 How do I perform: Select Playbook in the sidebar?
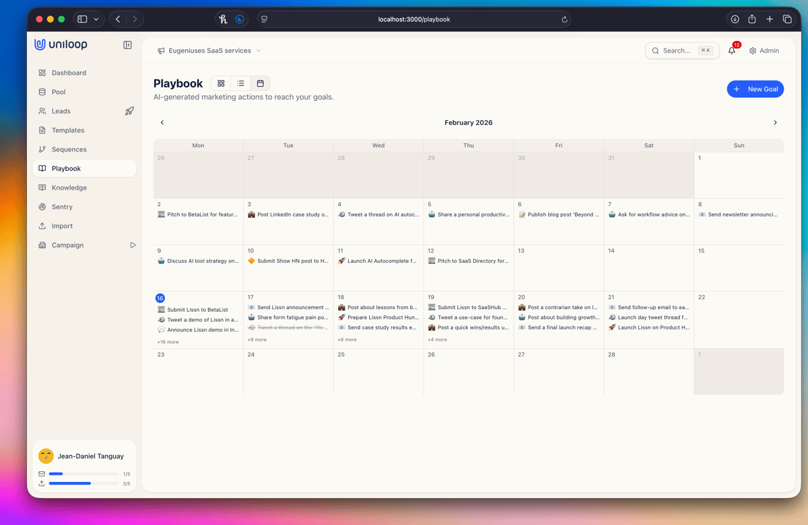point(84,169)
